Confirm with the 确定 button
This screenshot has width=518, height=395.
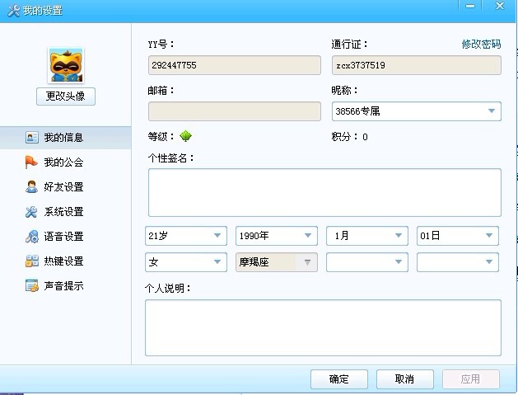[x=339, y=379]
